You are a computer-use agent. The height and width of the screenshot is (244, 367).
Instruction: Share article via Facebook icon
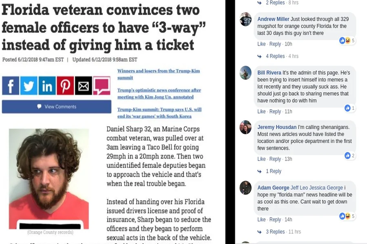(11, 85)
